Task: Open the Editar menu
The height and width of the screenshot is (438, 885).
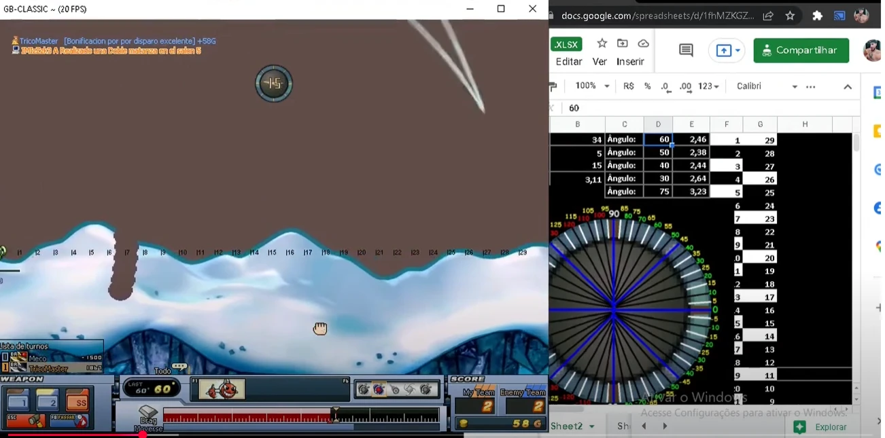Action: coord(569,62)
